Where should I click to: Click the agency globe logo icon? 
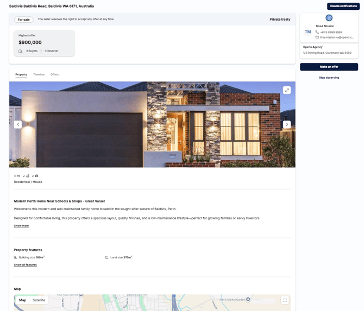[x=329, y=18]
